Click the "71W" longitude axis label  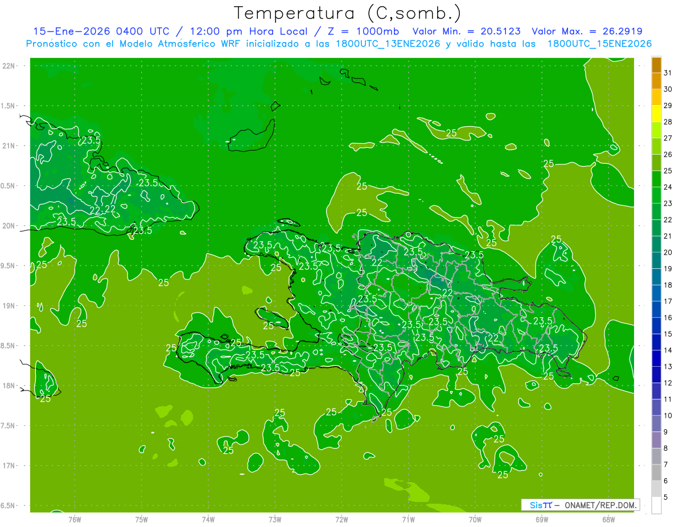click(408, 520)
